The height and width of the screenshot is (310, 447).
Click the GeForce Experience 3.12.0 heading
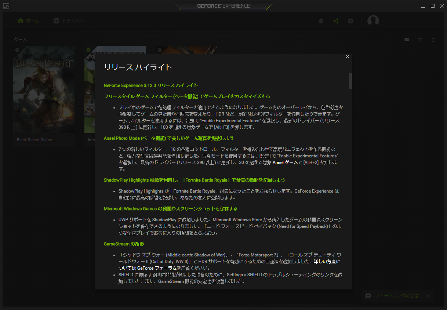pos(151,85)
